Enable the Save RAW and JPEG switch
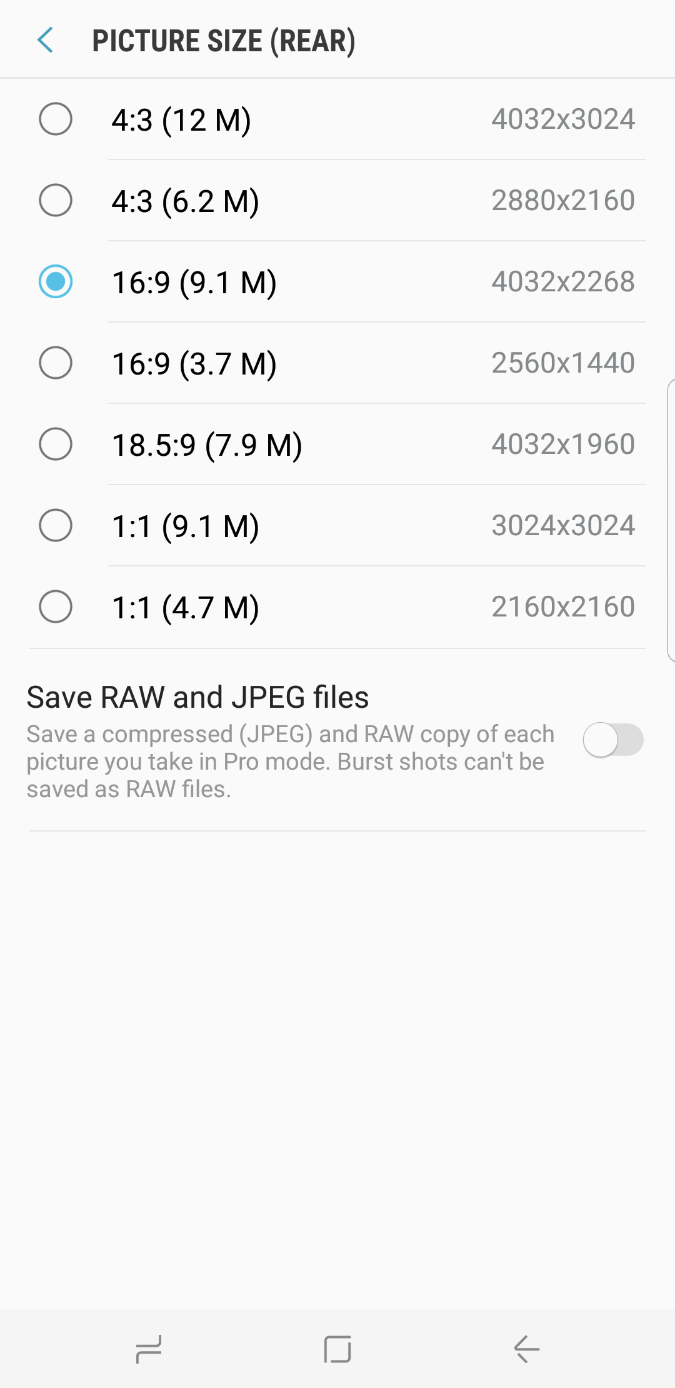The height and width of the screenshot is (1388, 675). tap(612, 740)
